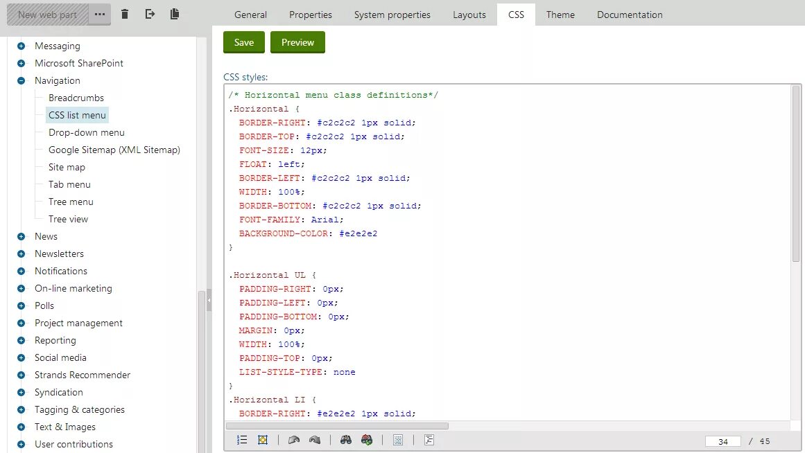Click the editor horizontal scrollbar
The height and width of the screenshot is (453, 805).
[337, 426]
